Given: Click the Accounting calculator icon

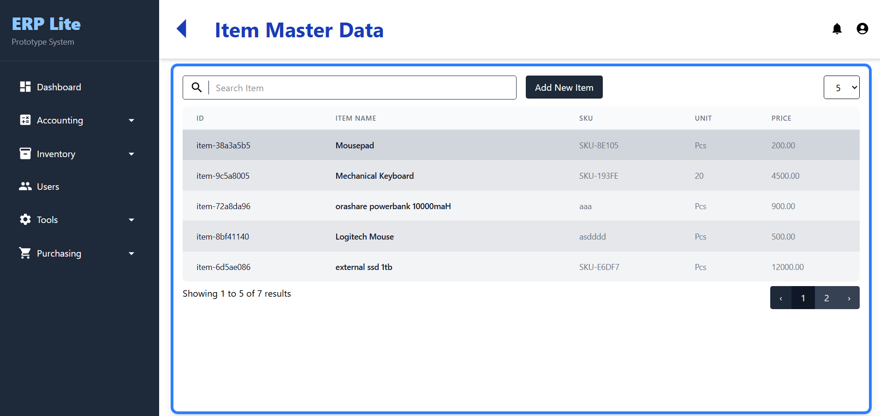Looking at the screenshot, I should tap(25, 120).
